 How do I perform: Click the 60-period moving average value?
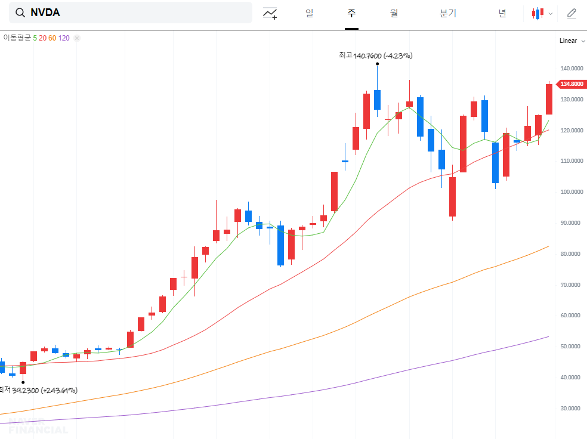pyautogui.click(x=52, y=38)
